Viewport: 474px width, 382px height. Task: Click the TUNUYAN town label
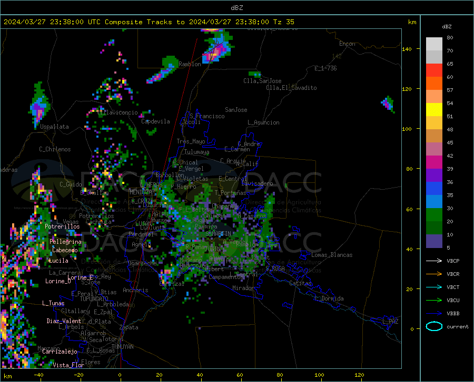(122, 347)
